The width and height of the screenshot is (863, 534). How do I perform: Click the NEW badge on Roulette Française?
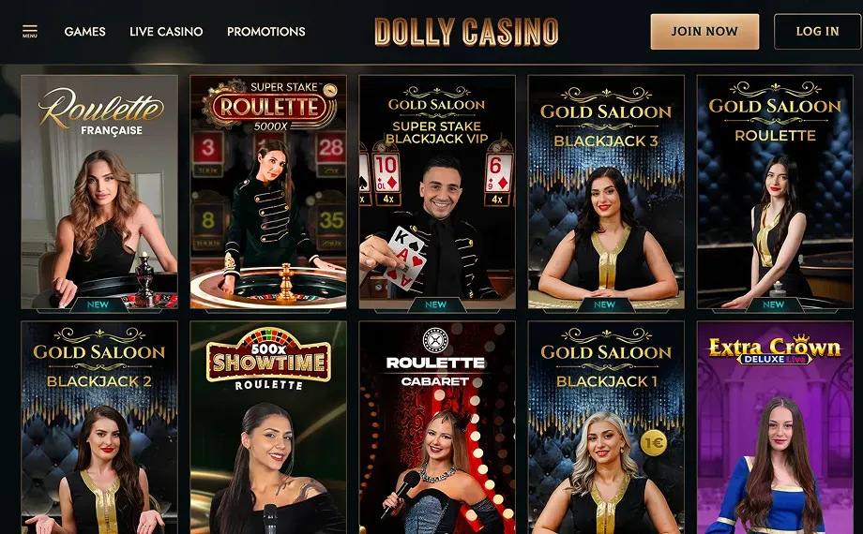(98, 304)
